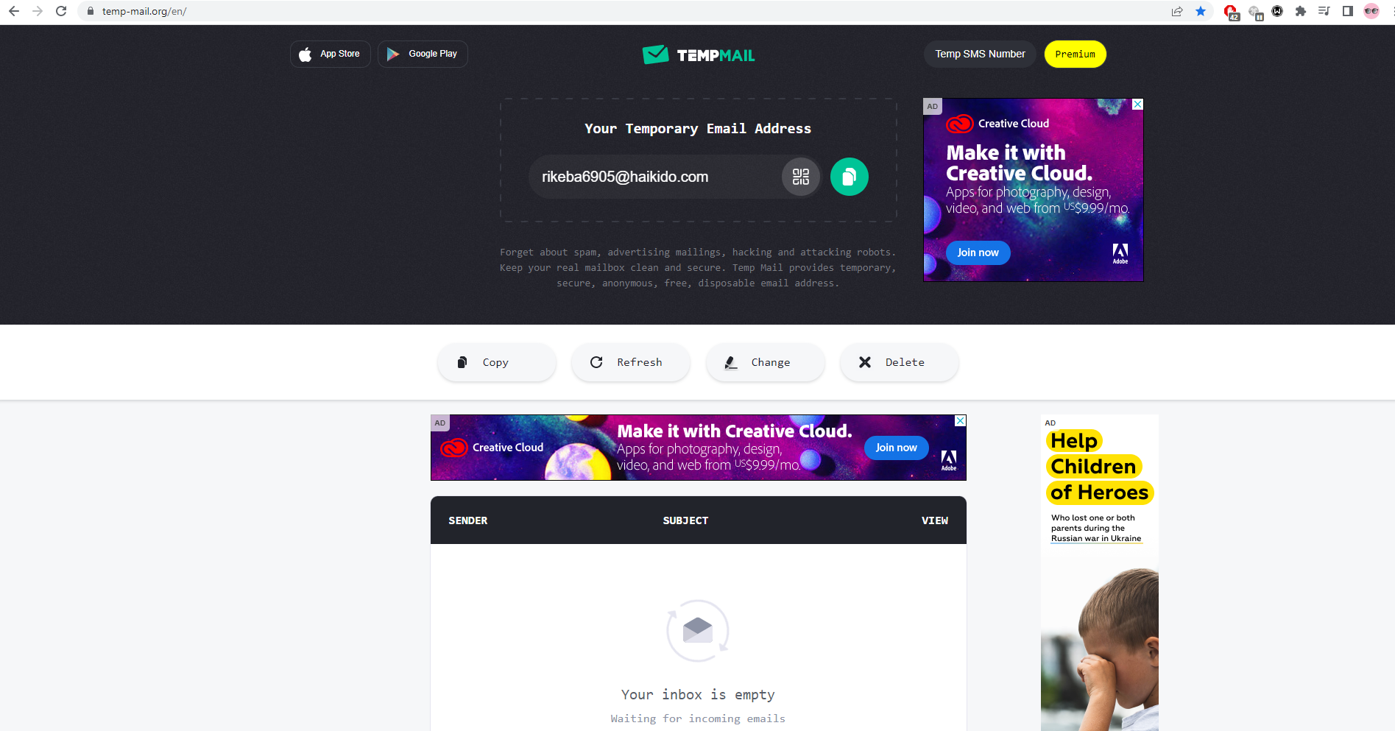Click the Refresh inbox button

631,362
